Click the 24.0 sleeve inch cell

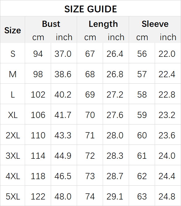[x=167, y=156]
